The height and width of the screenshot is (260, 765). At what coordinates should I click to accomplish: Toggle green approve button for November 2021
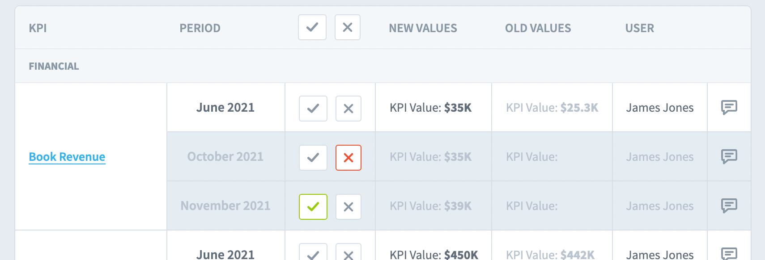click(x=313, y=207)
